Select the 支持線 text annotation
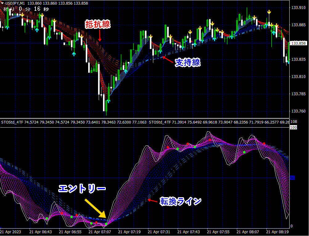Viewport: 309px width, 236px height. pos(187,63)
